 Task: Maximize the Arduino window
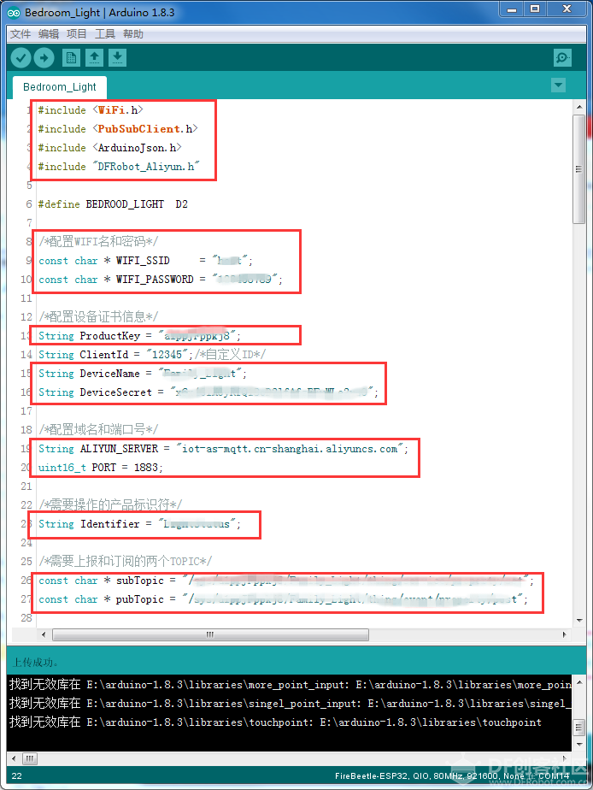pos(535,9)
